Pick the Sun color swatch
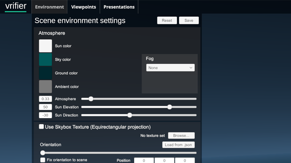Viewport: 291px width, 163px height. (x=45, y=46)
